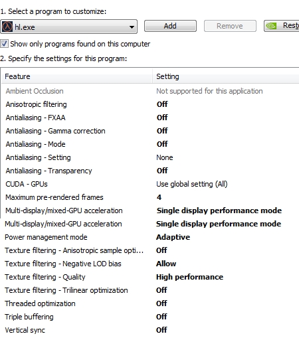Viewport: 299px width, 338px height.
Task: Click the Setting column header
Action: 226,76
